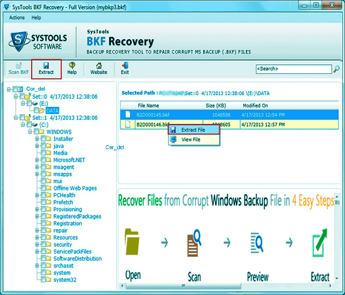This screenshot has width=345, height=295.
Task: Click the Set::0 backup set icon
Action: point(28,96)
